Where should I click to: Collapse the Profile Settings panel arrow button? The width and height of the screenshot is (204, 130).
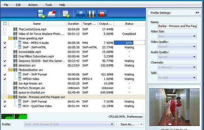tap(197, 13)
